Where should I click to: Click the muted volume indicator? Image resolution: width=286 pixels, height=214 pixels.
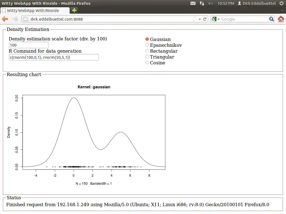coord(211,3)
